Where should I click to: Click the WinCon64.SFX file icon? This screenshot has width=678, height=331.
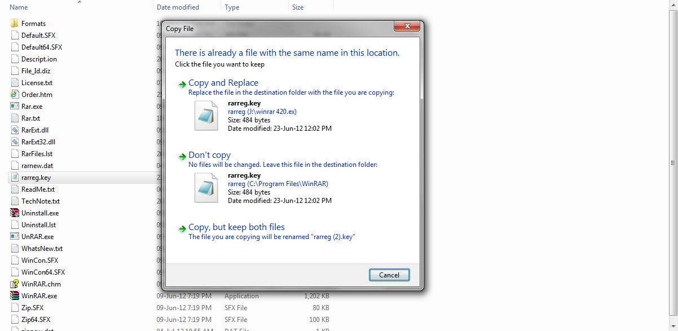click(15, 272)
